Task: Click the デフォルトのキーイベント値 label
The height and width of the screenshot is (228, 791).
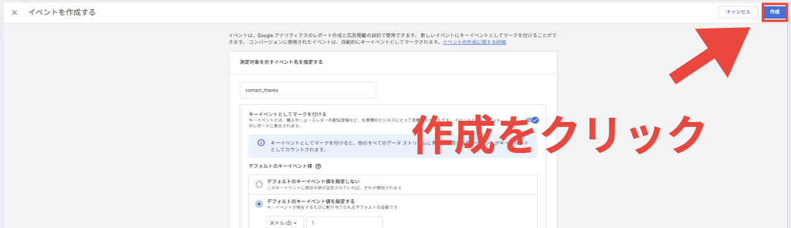Action: (x=280, y=166)
